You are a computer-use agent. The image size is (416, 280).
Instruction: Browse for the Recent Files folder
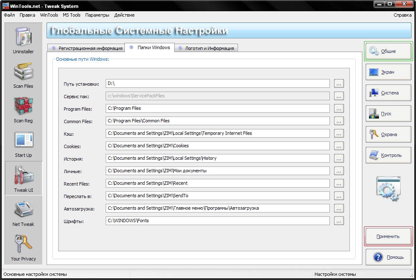pos(339,183)
